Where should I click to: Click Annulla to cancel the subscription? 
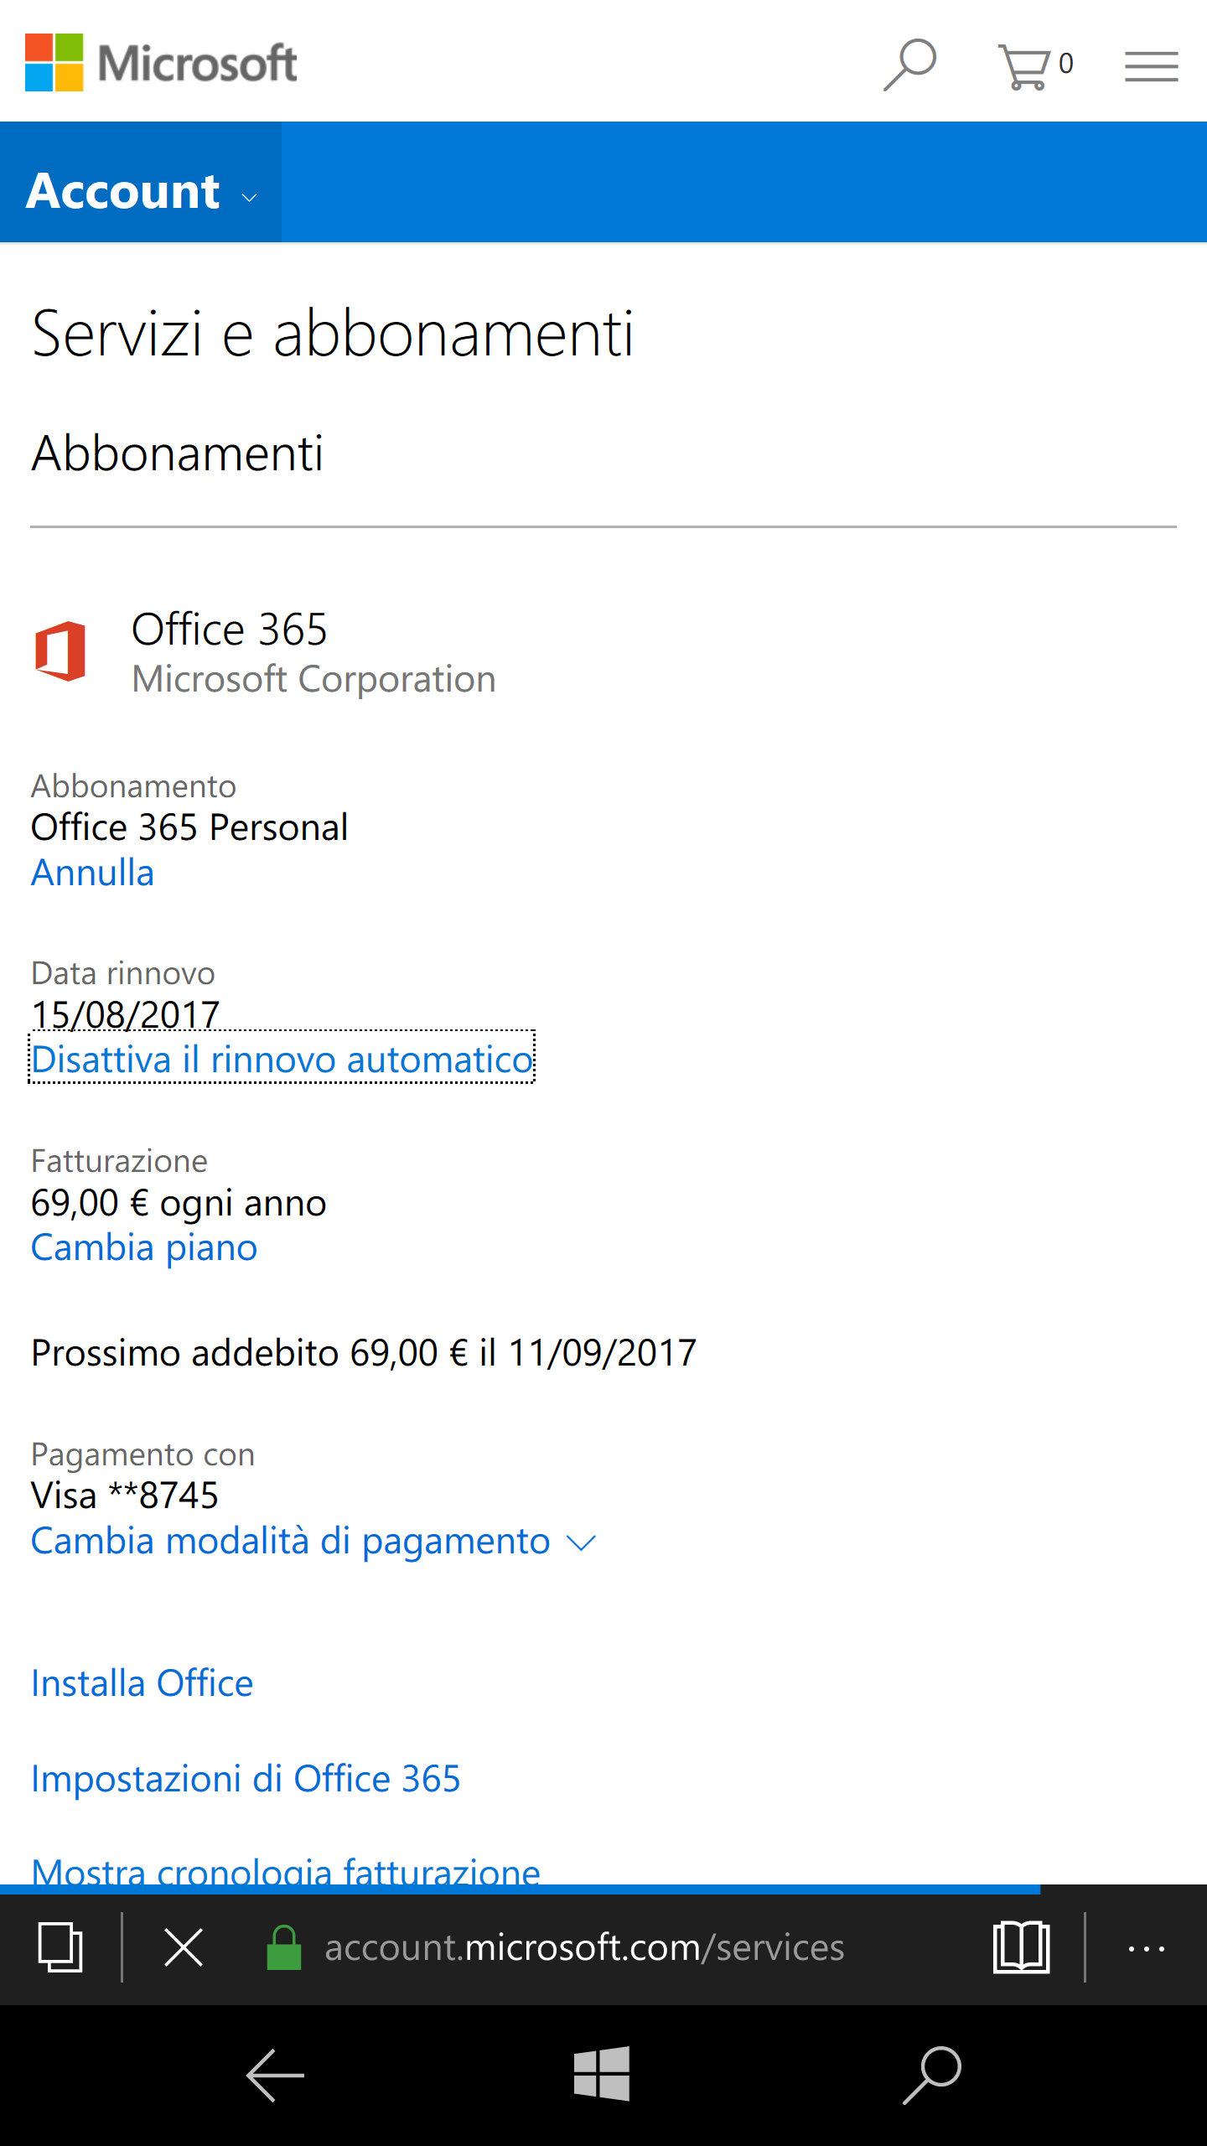93,873
